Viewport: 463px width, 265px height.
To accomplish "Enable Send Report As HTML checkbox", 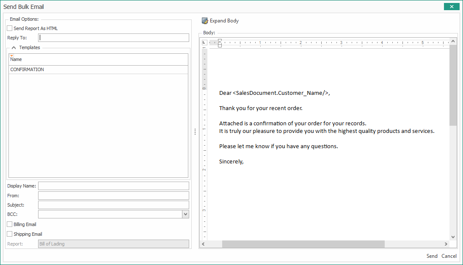I will (10, 28).
